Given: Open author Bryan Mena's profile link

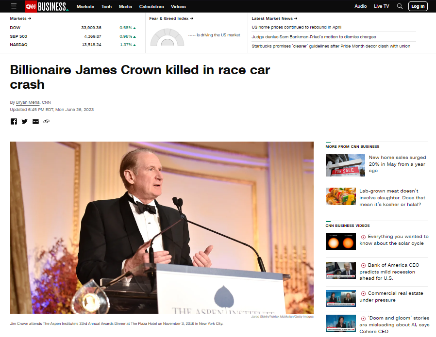Looking at the screenshot, I should (x=28, y=102).
